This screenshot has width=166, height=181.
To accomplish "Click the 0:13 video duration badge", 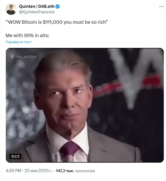I will [15, 156].
